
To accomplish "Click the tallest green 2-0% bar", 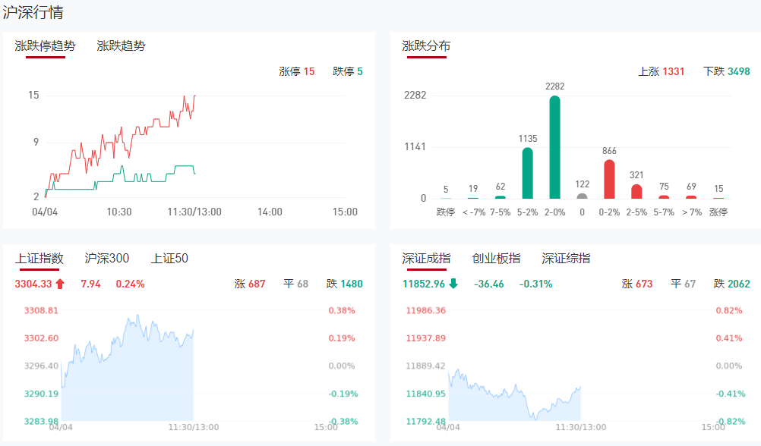I will coord(555,148).
